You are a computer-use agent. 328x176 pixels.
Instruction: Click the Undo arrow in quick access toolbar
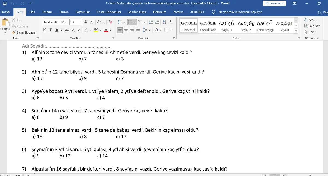[x=12, y=4]
